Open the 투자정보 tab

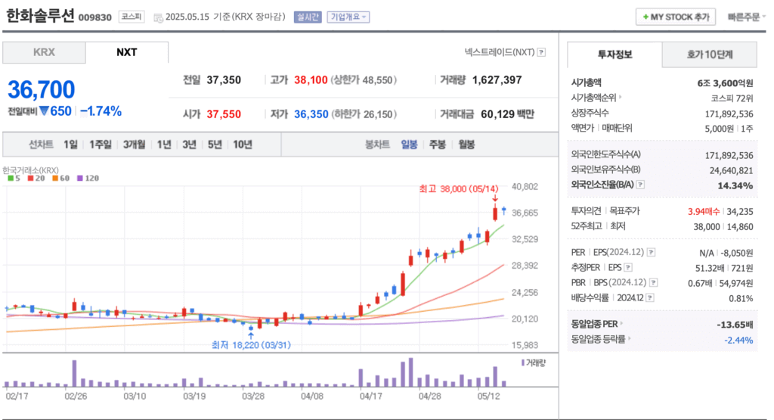[615, 54]
